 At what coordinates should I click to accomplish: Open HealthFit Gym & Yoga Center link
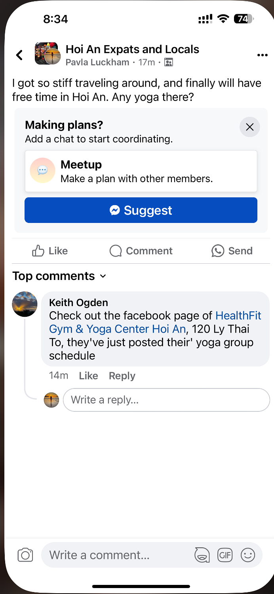click(155, 322)
